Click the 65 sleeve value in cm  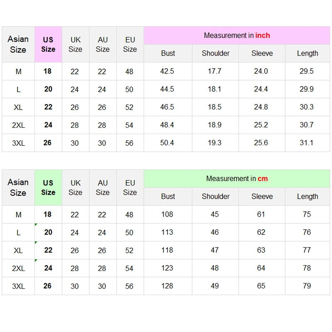(x=261, y=286)
